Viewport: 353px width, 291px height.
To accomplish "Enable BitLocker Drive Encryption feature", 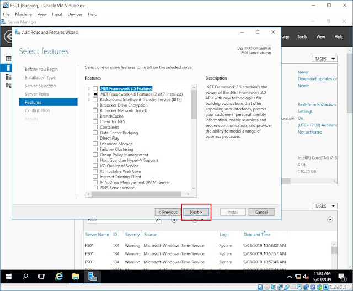I will pyautogui.click(x=95, y=105).
